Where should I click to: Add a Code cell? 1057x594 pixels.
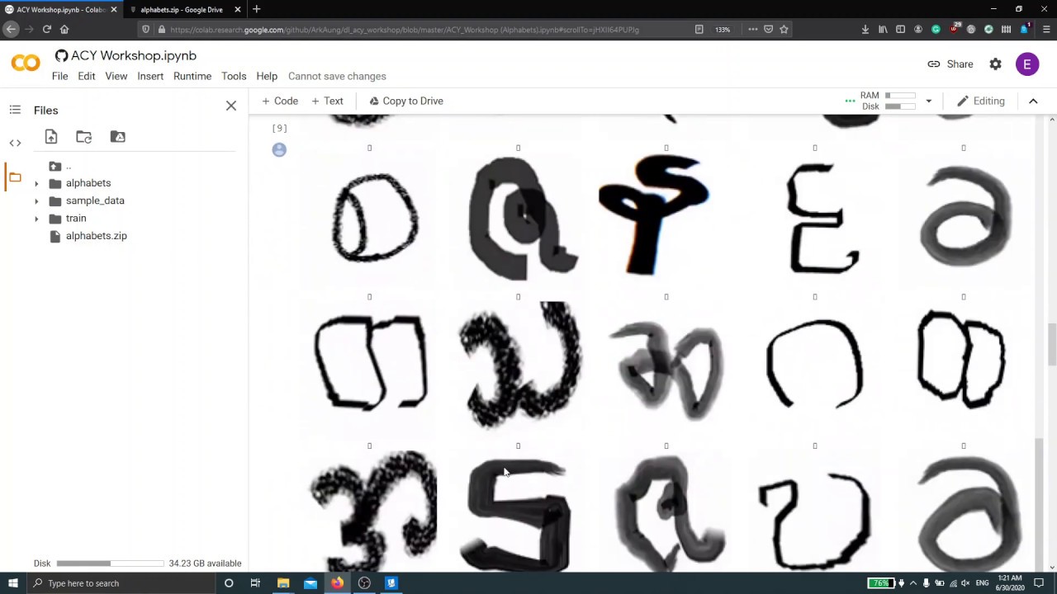[x=280, y=101]
